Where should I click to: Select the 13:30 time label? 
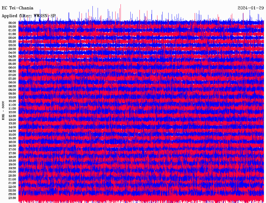[12, 123]
